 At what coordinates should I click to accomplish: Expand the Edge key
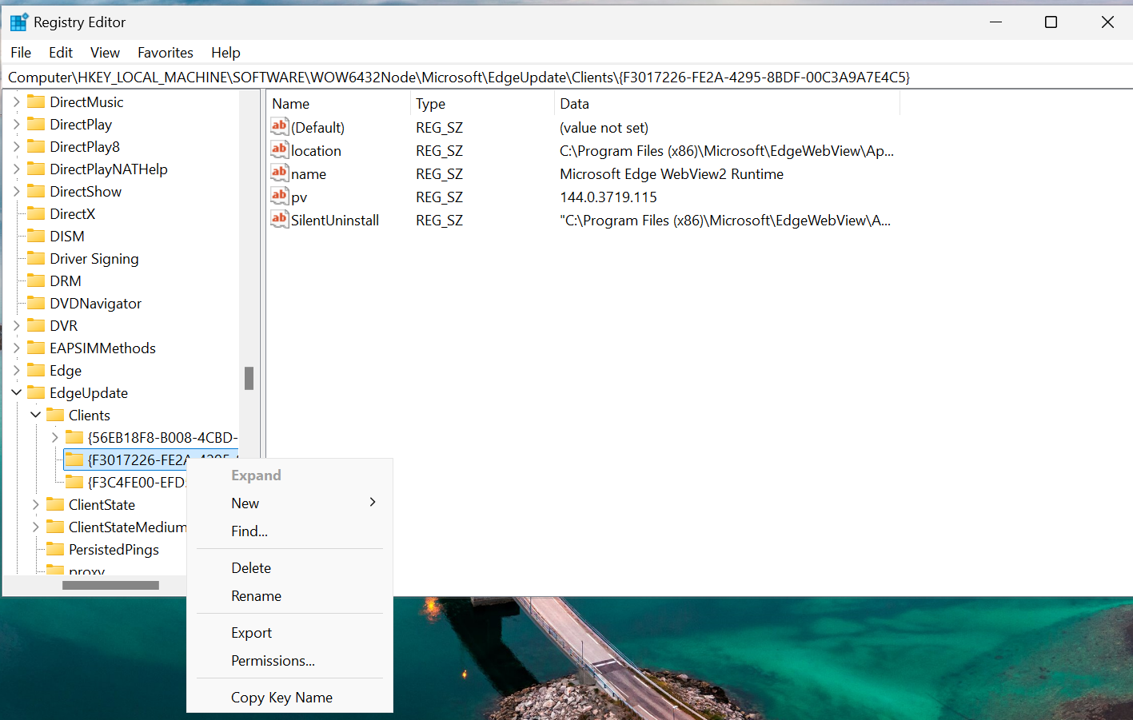(x=16, y=370)
